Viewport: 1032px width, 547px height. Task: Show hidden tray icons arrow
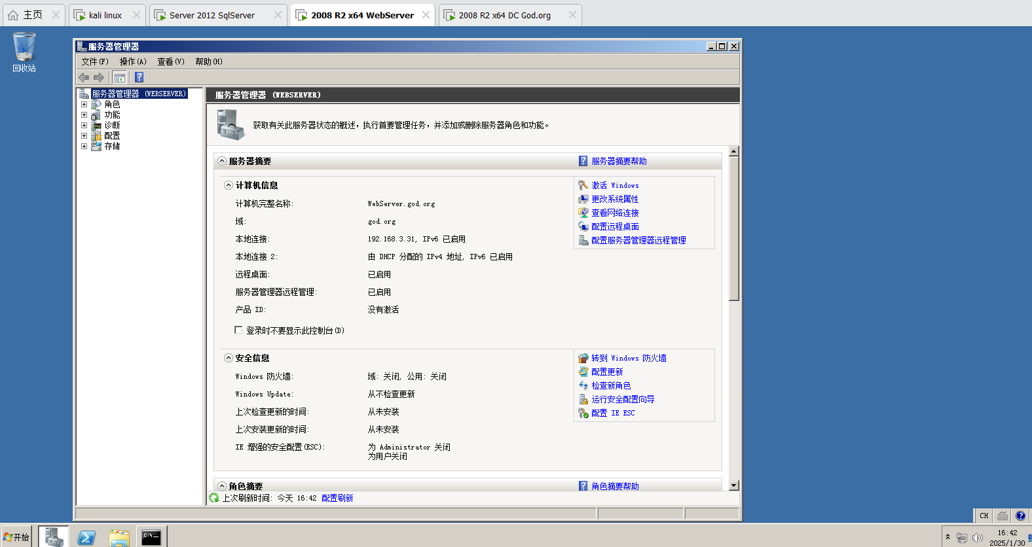(x=948, y=537)
